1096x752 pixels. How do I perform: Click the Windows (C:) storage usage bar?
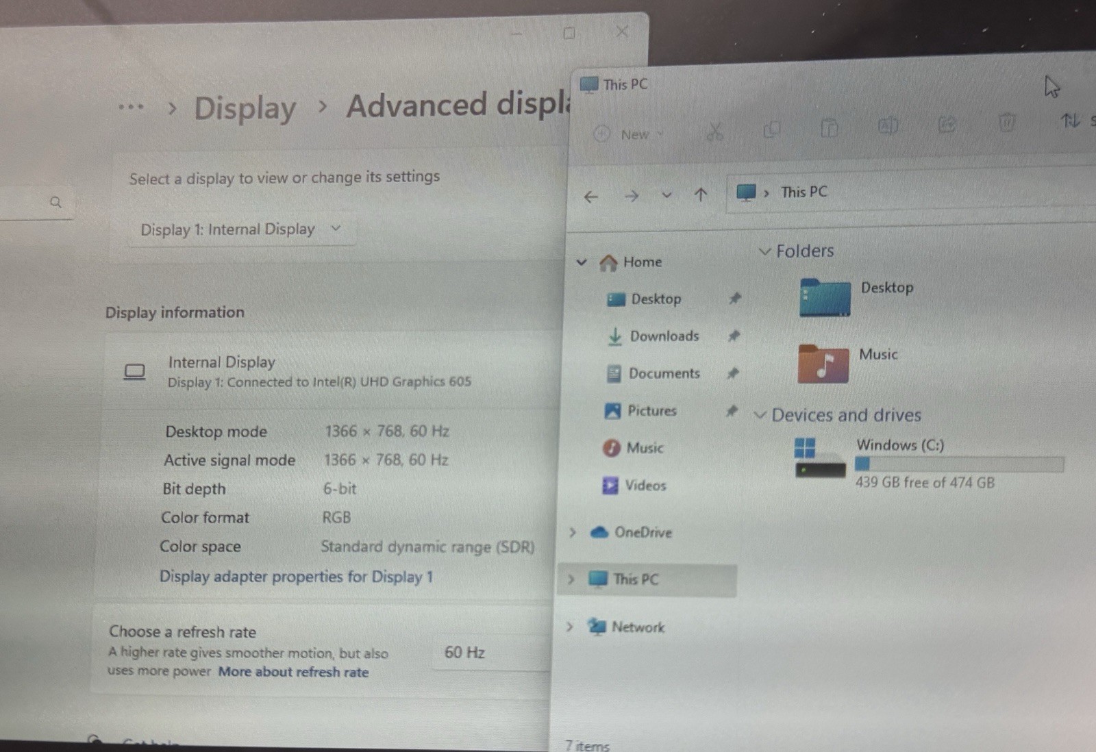pyautogui.click(x=959, y=464)
